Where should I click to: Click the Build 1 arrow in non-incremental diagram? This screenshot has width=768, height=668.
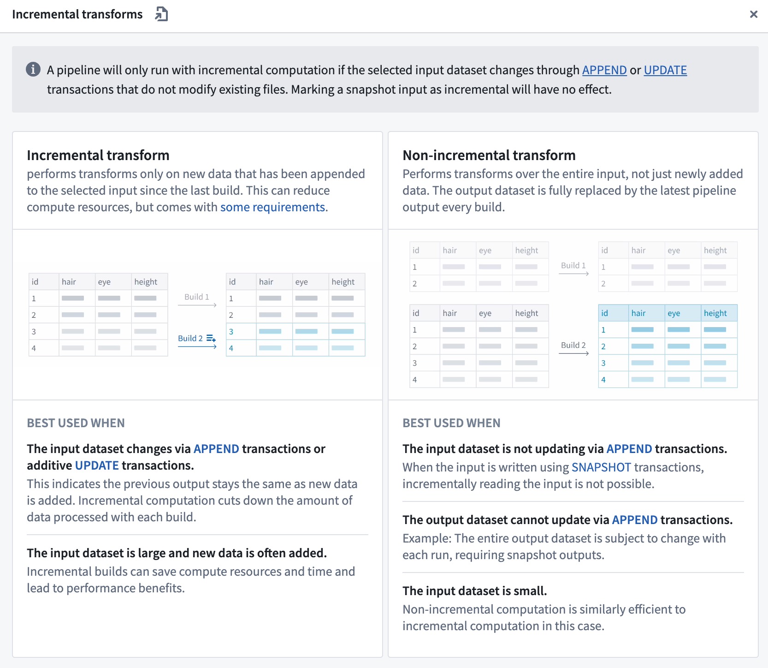point(573,273)
